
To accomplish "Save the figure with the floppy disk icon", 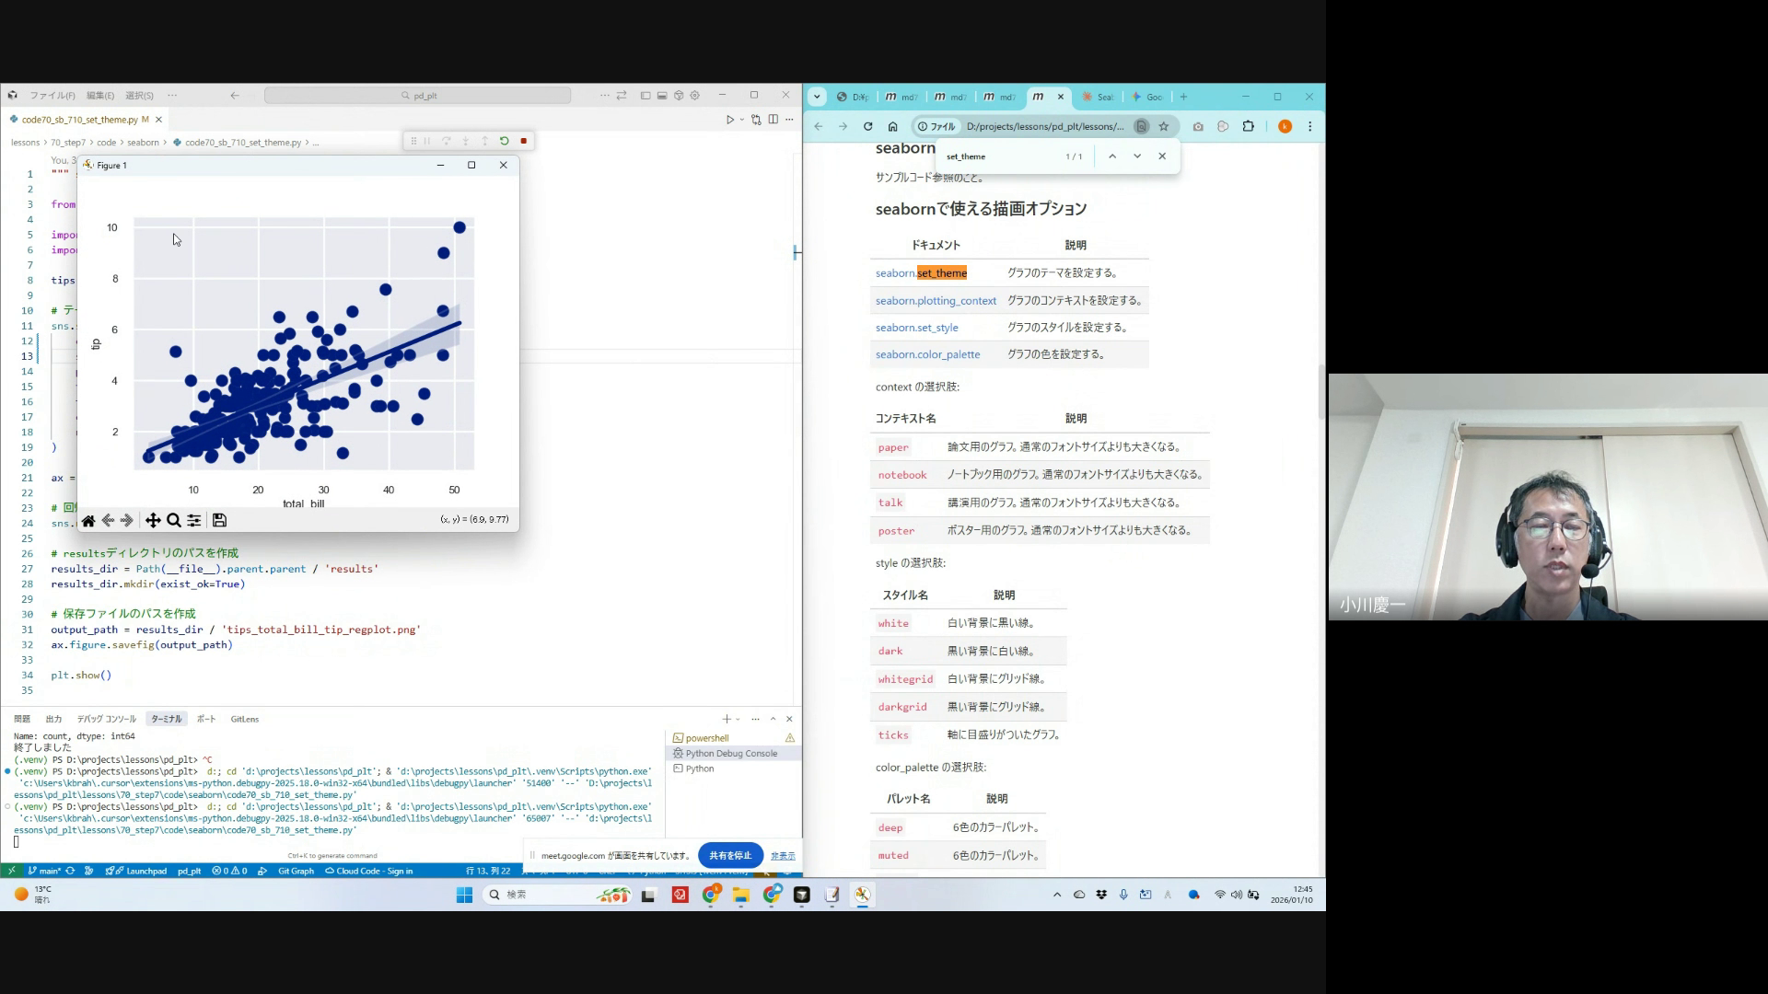I will (x=219, y=521).
